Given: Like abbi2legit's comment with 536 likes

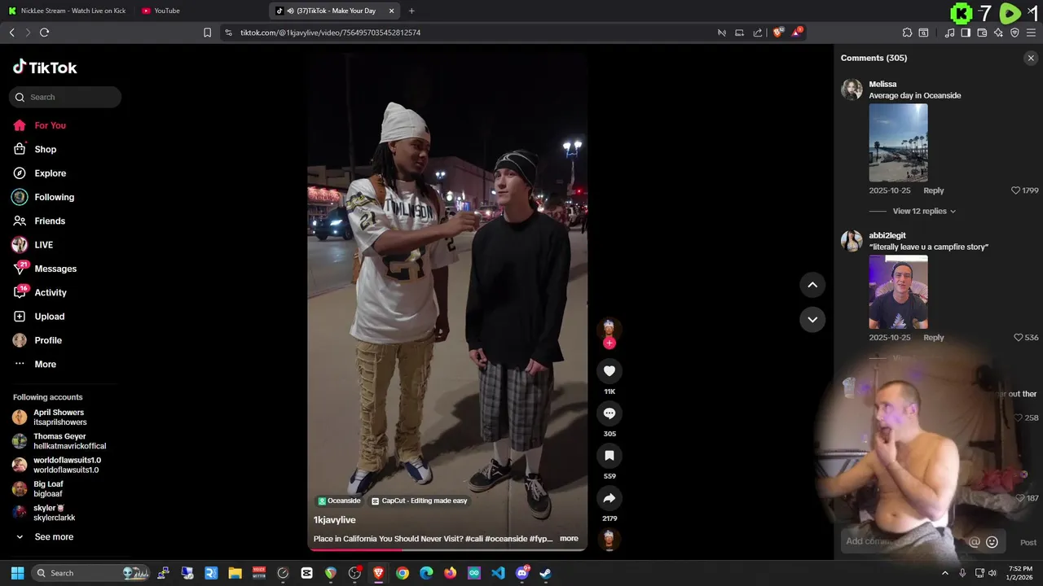Looking at the screenshot, I should pyautogui.click(x=1018, y=337).
